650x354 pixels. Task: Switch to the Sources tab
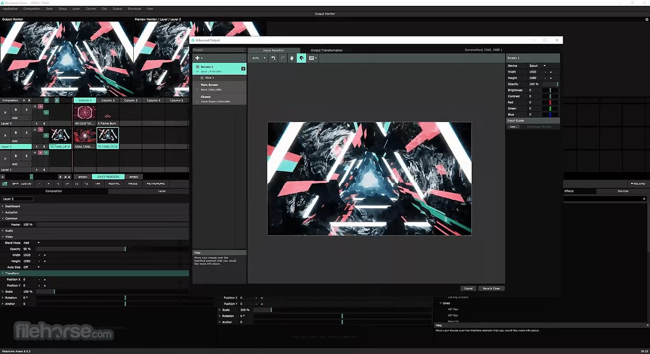point(623,191)
